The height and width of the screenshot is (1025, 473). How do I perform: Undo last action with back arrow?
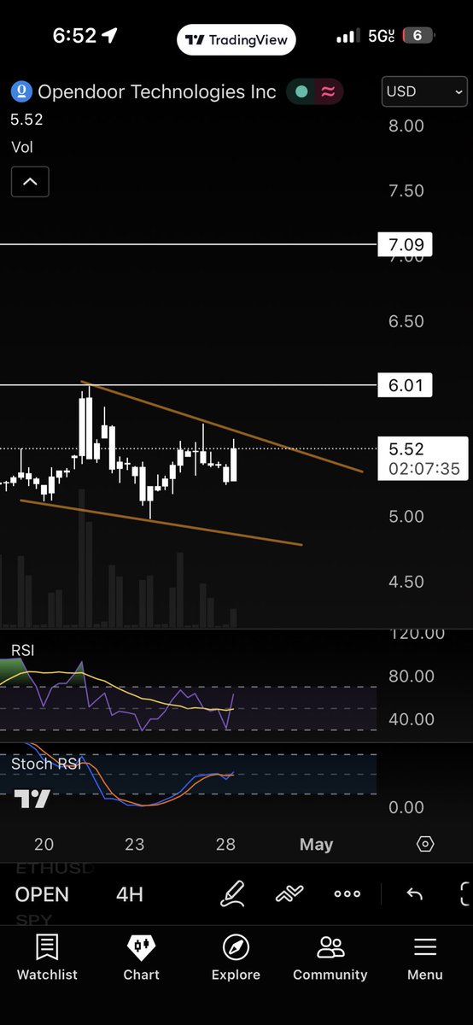tap(415, 894)
